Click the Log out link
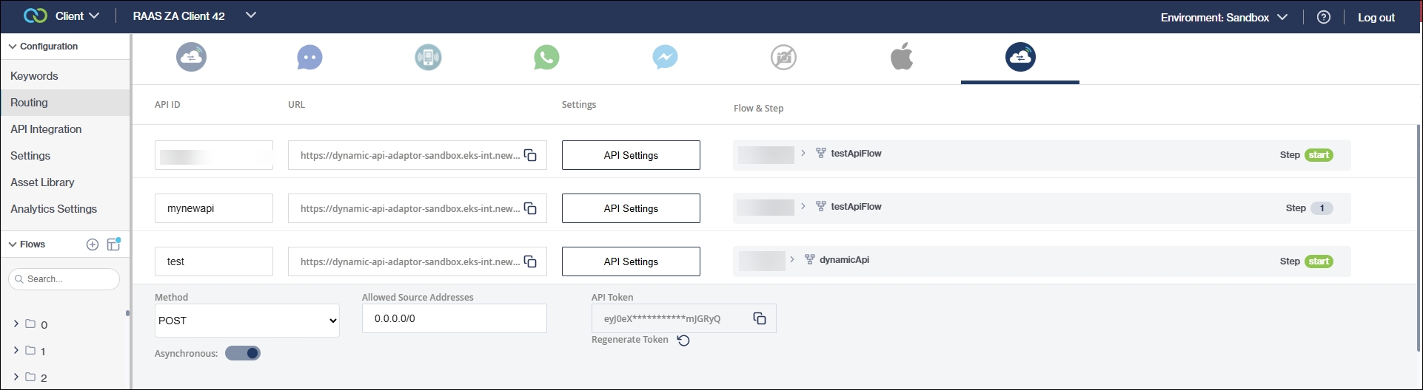 1376,17
